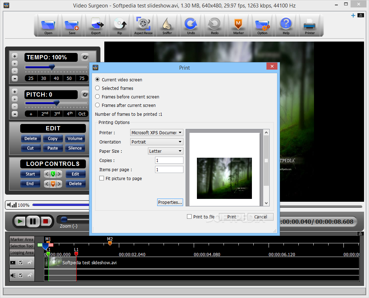Image resolution: width=369 pixels, height=298 pixels.
Task: Open a video file with Open icon
Action: [48, 26]
